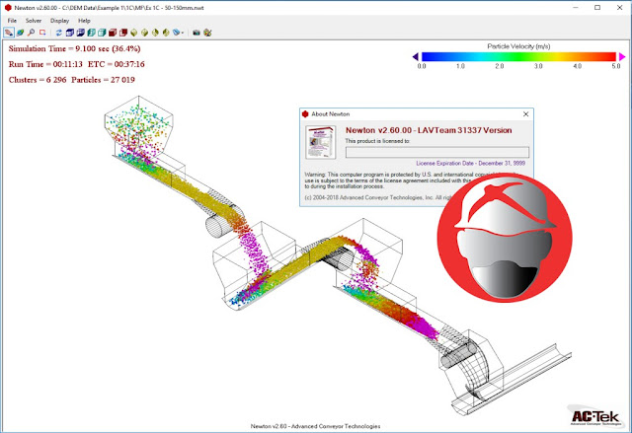This screenshot has width=632, height=433.
Task: Click the Newton red hexagon icon in main title bar
Action: click(8, 8)
